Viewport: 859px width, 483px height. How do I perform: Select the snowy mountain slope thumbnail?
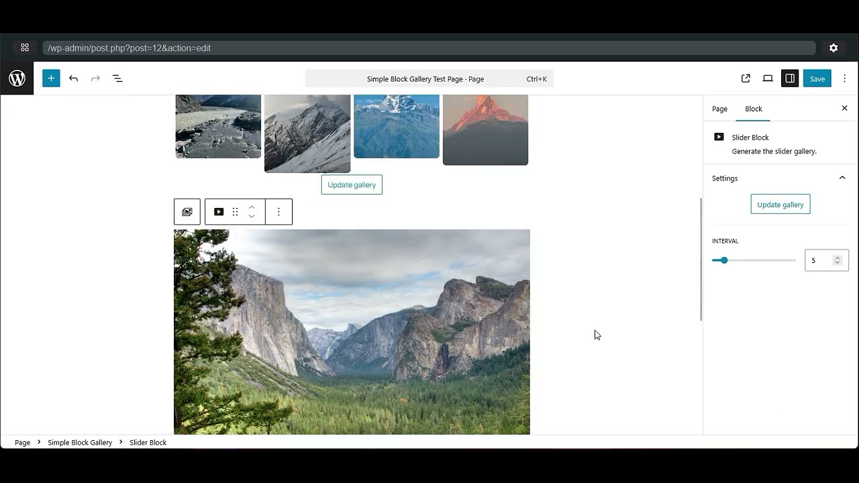tap(307, 133)
